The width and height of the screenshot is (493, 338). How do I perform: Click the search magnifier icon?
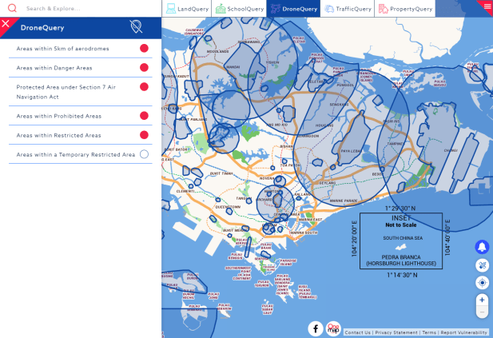[x=12, y=9]
